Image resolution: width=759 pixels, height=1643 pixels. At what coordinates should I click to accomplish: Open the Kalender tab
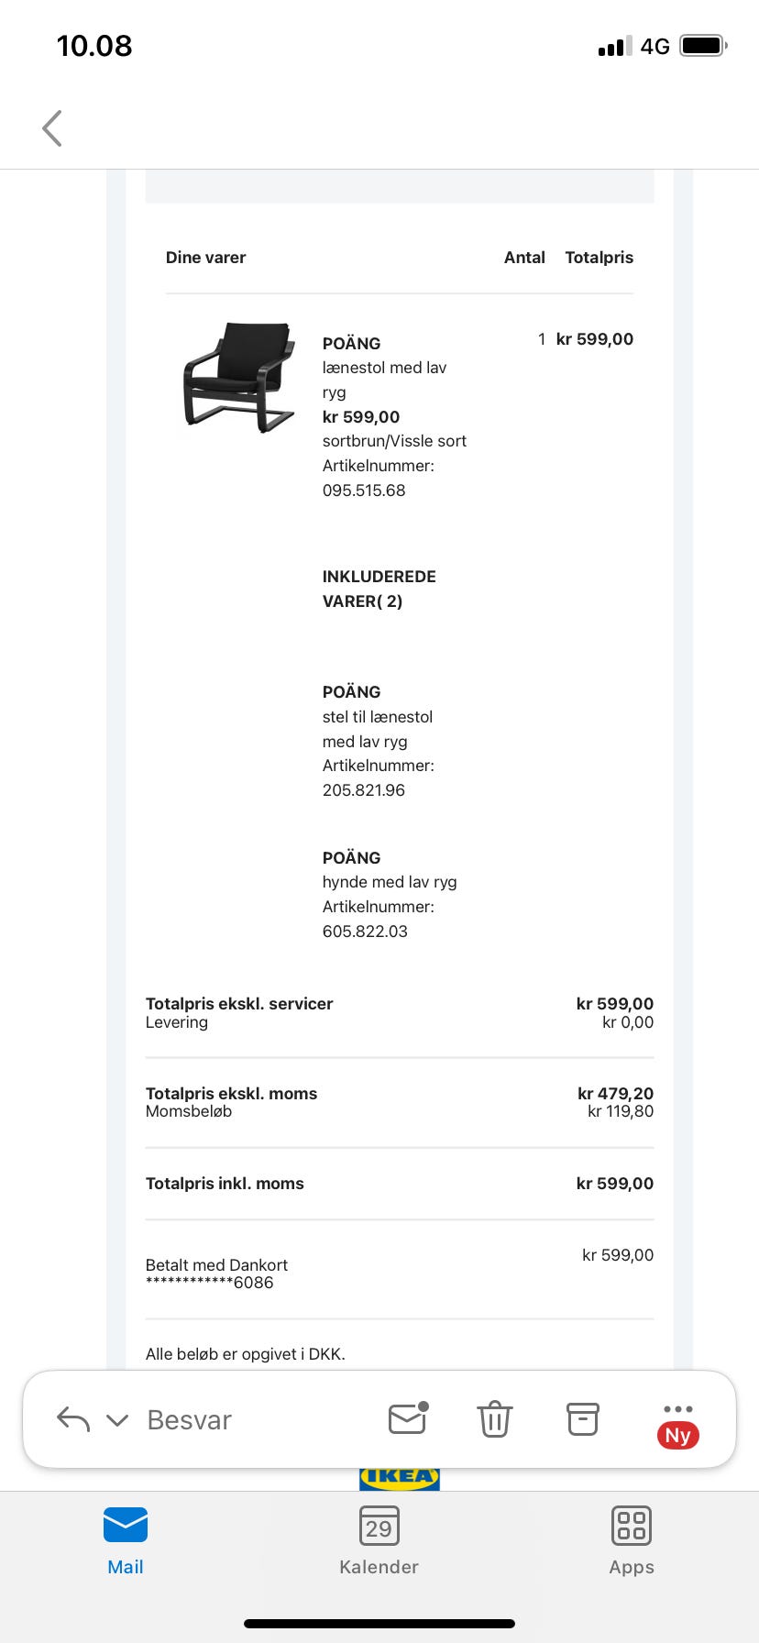[379, 1541]
